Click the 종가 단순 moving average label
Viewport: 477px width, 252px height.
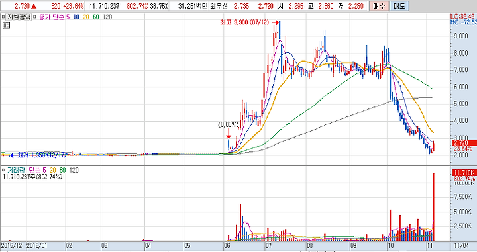51,17
